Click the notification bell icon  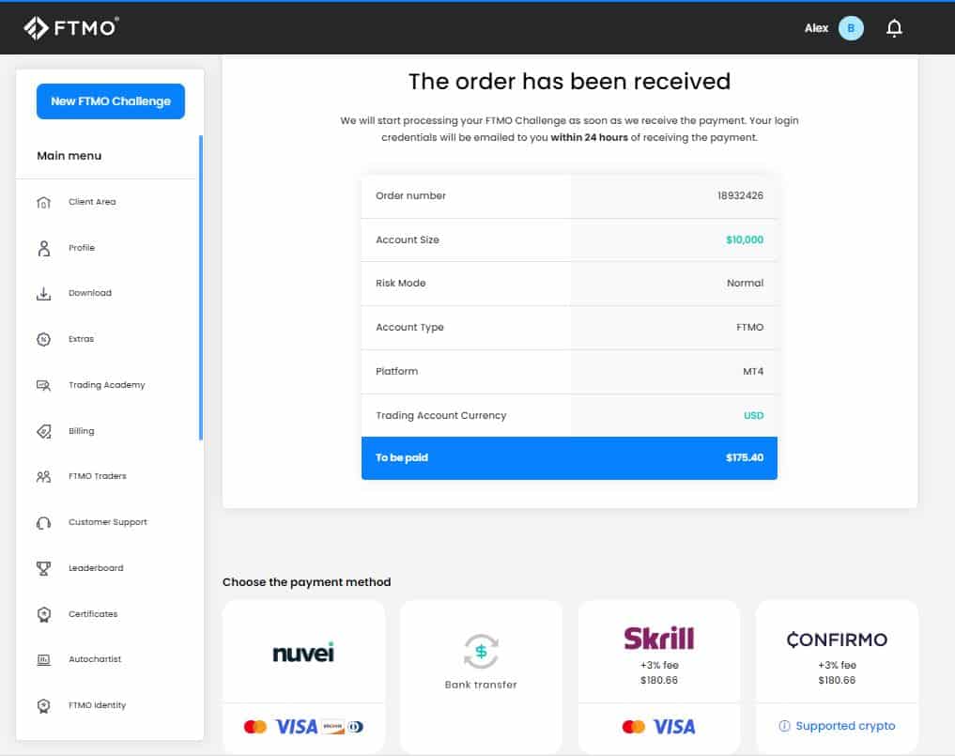pyautogui.click(x=893, y=28)
